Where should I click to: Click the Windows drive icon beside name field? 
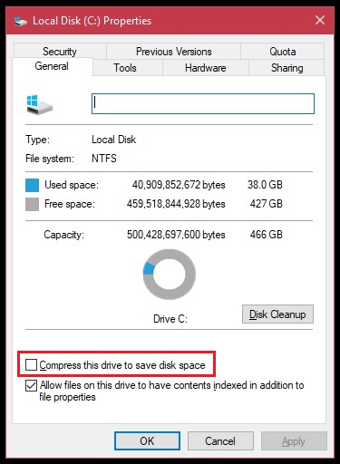click(x=39, y=105)
